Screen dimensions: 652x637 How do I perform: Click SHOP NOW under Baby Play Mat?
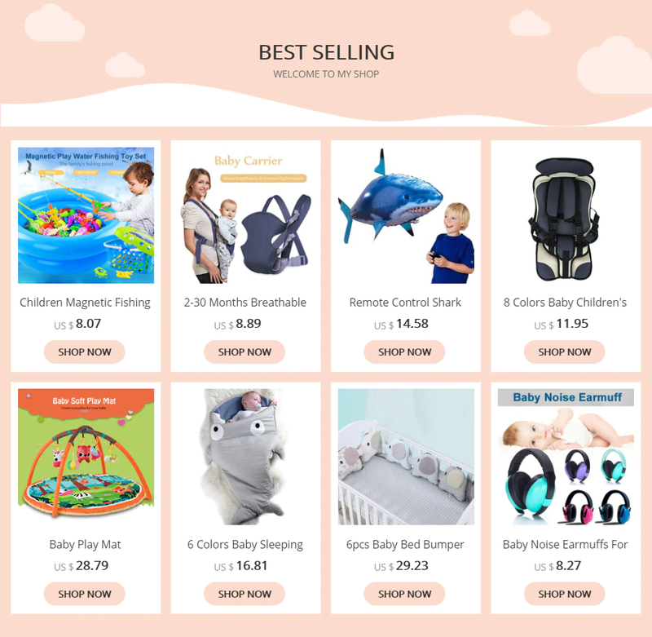pos(85,594)
